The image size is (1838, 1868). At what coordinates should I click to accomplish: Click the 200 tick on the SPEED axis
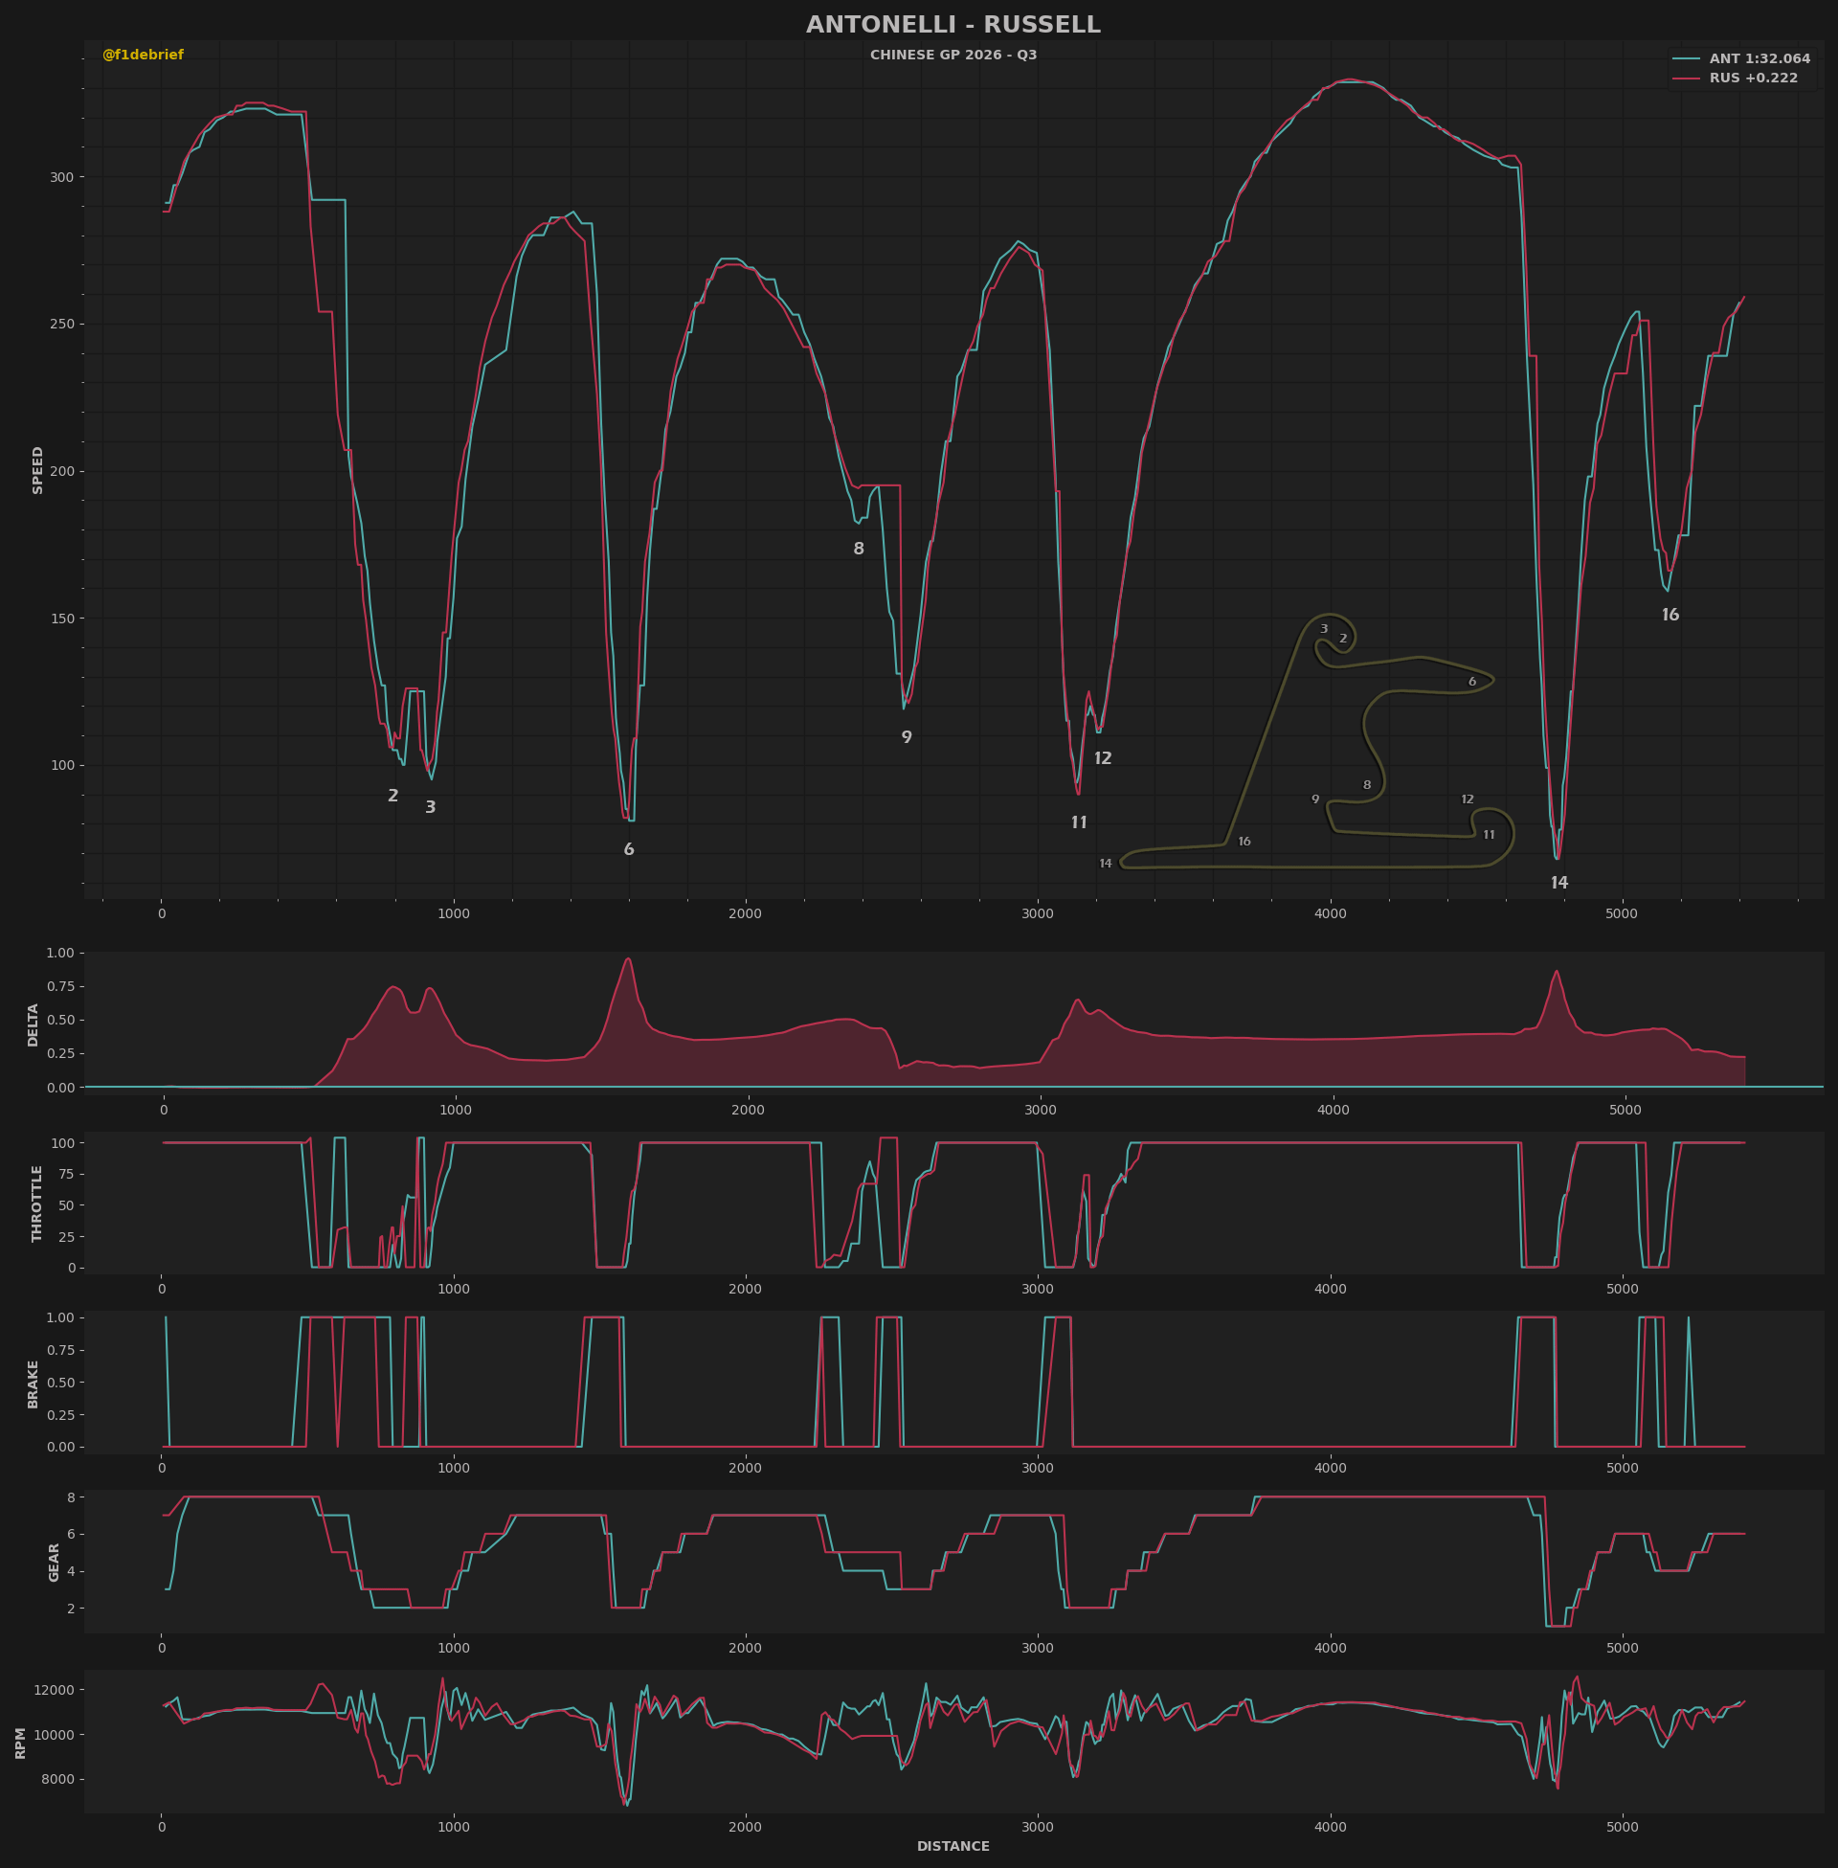click(x=62, y=471)
